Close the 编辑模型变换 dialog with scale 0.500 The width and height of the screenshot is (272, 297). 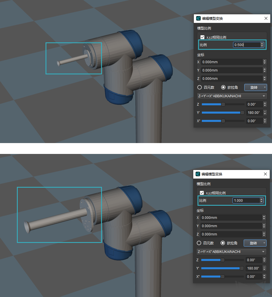pyautogui.click(x=266, y=18)
